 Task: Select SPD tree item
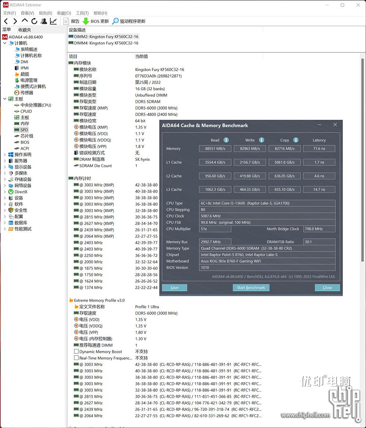pyautogui.click(x=21, y=130)
